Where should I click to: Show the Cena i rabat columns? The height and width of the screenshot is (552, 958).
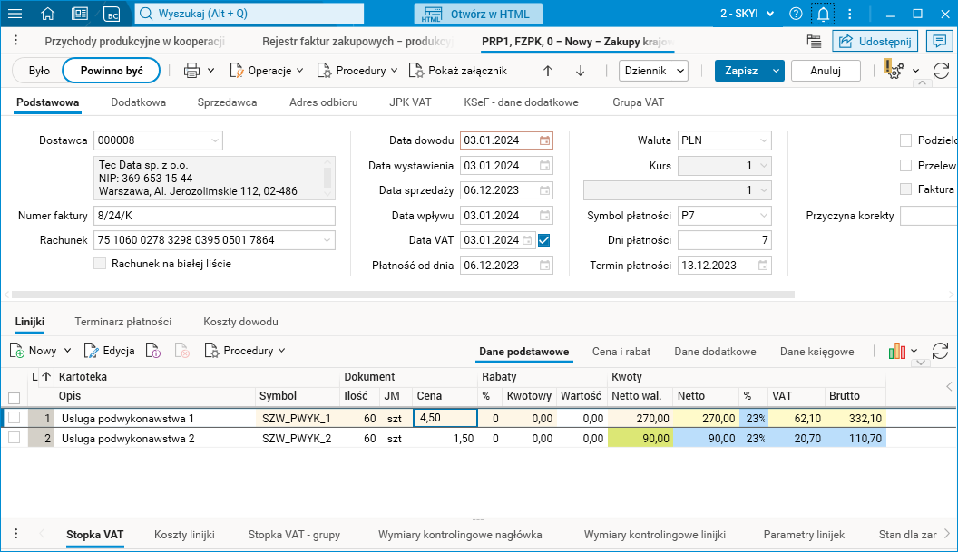click(x=621, y=352)
